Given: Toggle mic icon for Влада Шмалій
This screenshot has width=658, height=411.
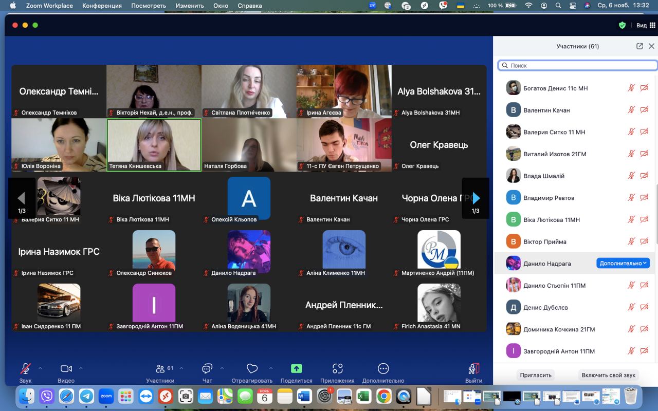Looking at the screenshot, I should coord(631,176).
